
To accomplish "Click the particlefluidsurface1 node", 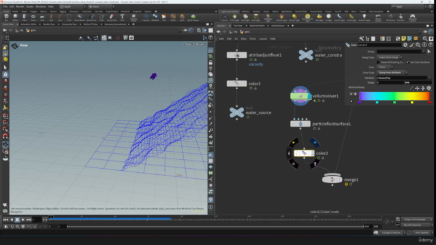I will click(x=300, y=124).
